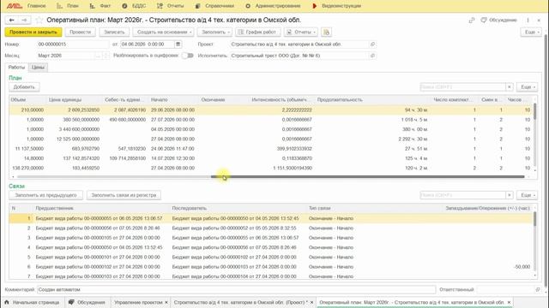Add document to favorites with the star

point(39,21)
